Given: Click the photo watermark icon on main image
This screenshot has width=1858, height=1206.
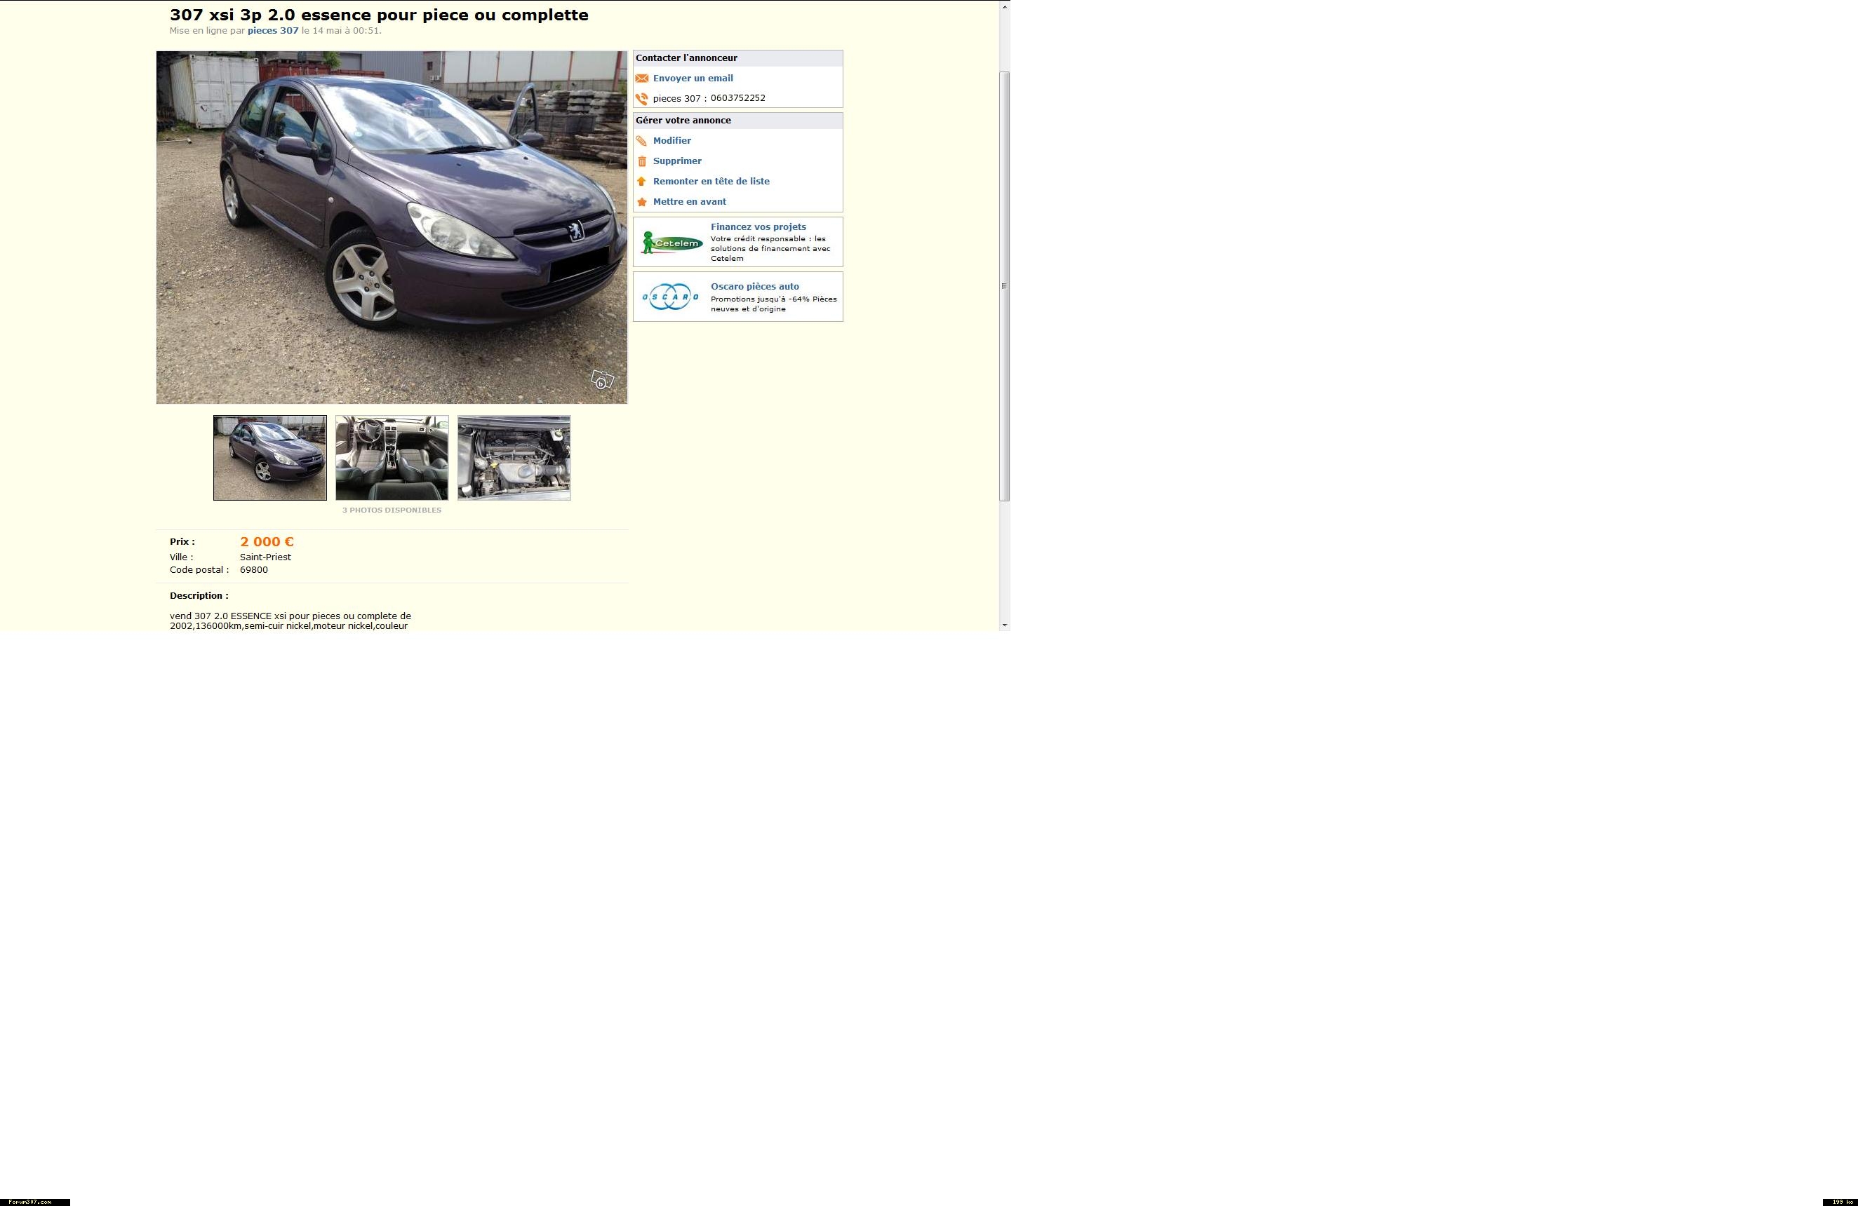Looking at the screenshot, I should point(602,381).
